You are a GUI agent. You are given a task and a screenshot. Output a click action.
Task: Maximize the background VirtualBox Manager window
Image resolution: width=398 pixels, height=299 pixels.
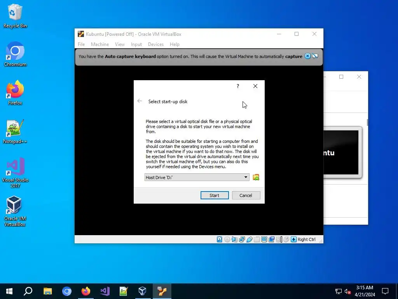(x=341, y=77)
